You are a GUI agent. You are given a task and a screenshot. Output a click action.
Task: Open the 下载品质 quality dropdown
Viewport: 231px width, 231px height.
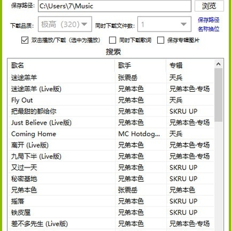point(65,24)
